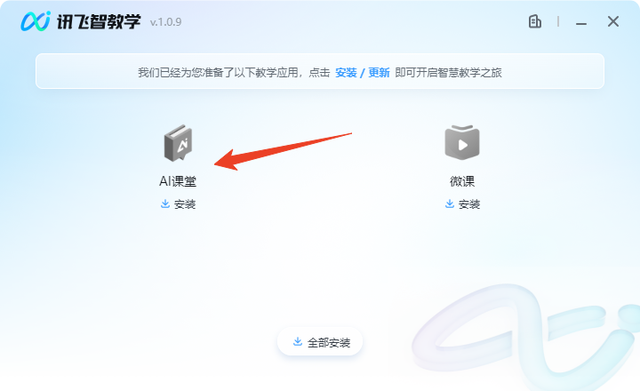Install the AI课堂 application
This screenshot has height=391, width=640.
[178, 204]
